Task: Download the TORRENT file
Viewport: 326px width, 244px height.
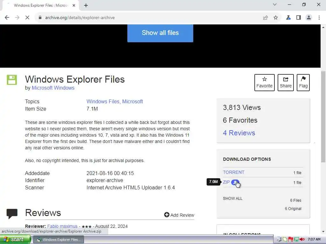Action: pyautogui.click(x=233, y=172)
